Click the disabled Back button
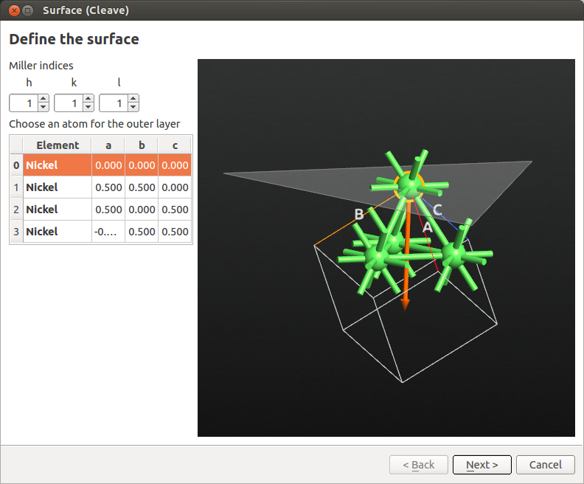 [419, 465]
